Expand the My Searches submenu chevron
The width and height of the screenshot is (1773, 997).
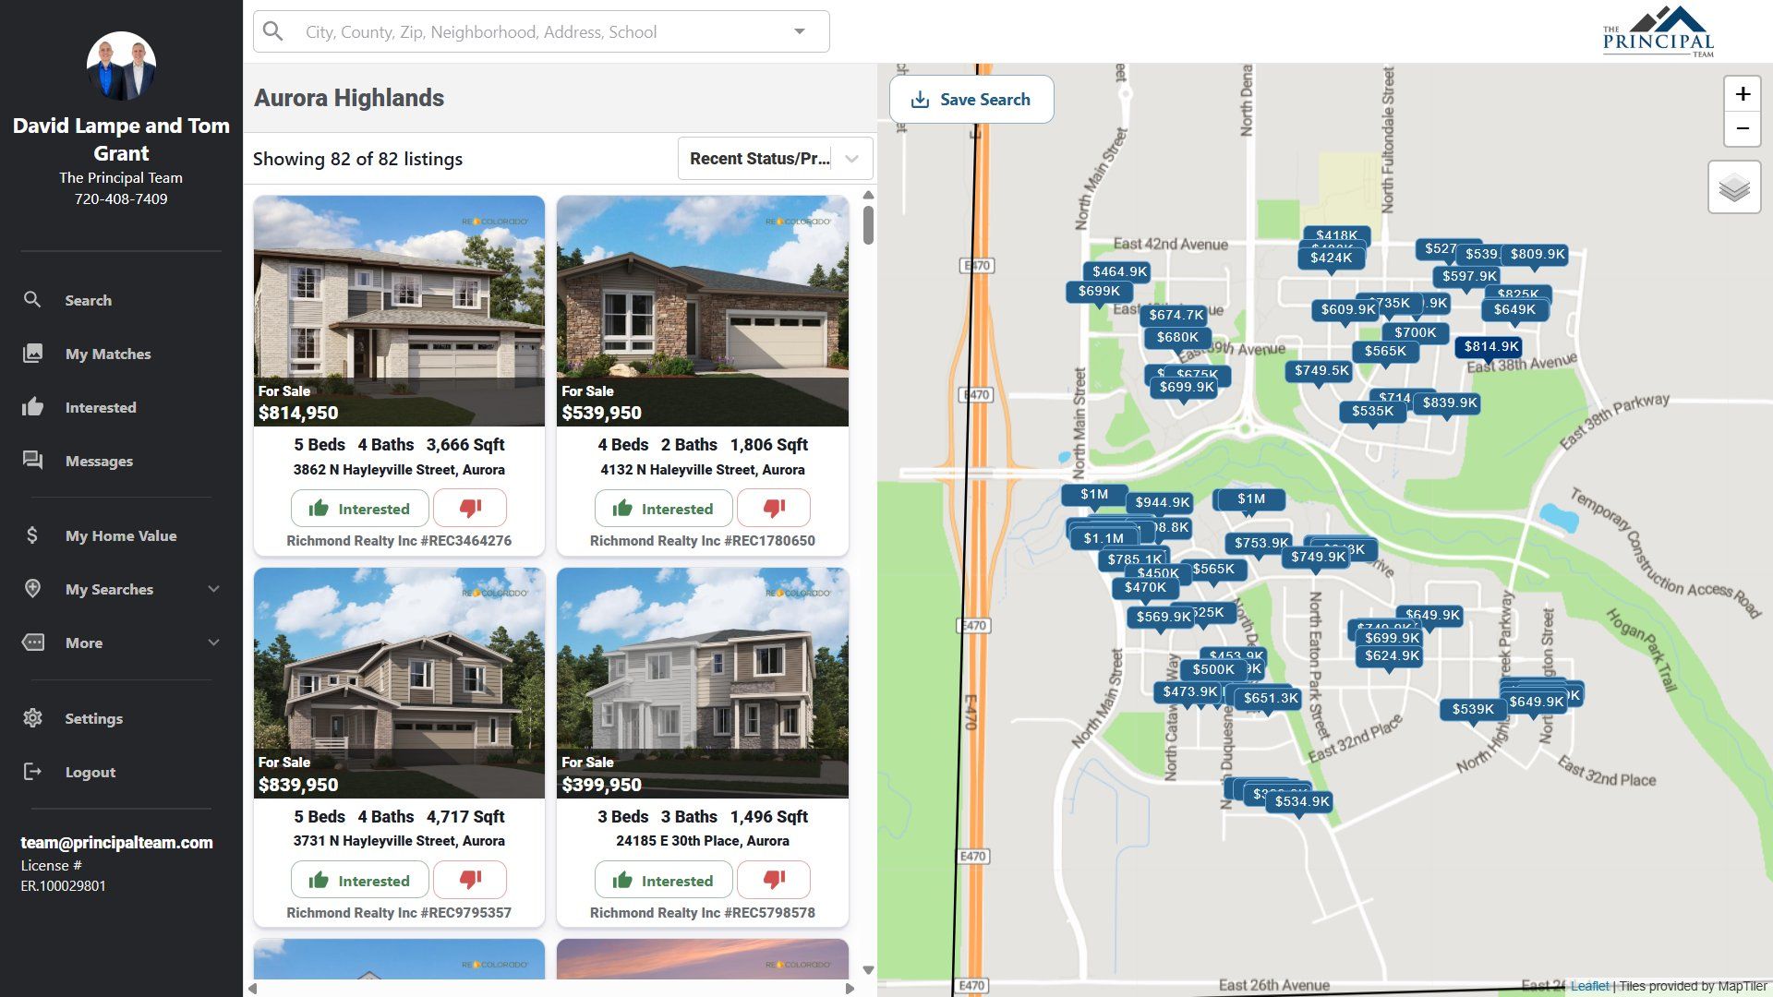pos(213,589)
